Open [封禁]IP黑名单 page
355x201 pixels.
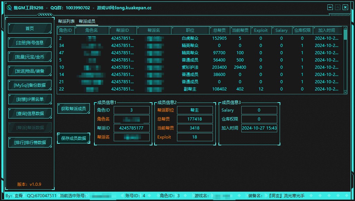pos(30,99)
